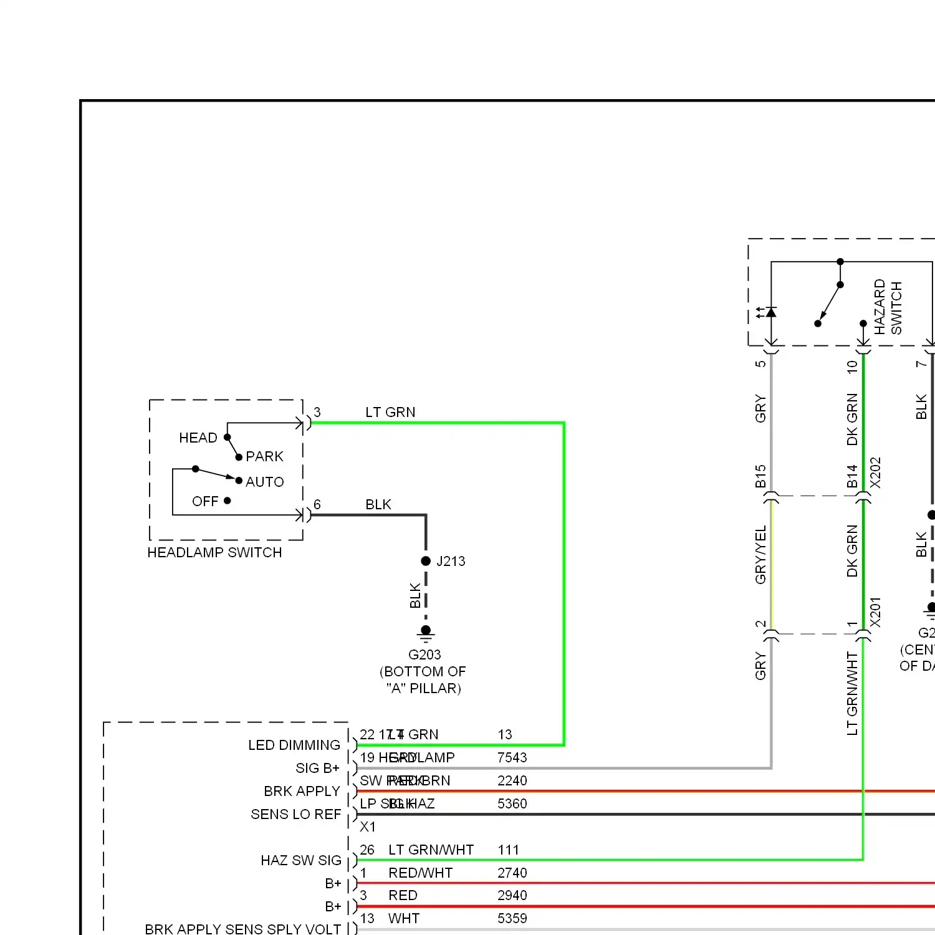
Task: Click the G203 ground label
Action: point(424,654)
